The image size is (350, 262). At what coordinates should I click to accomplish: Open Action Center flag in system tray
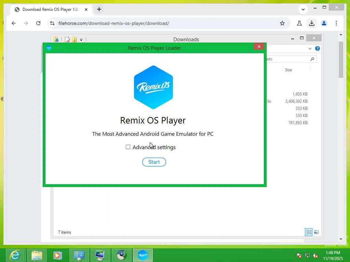point(299,255)
